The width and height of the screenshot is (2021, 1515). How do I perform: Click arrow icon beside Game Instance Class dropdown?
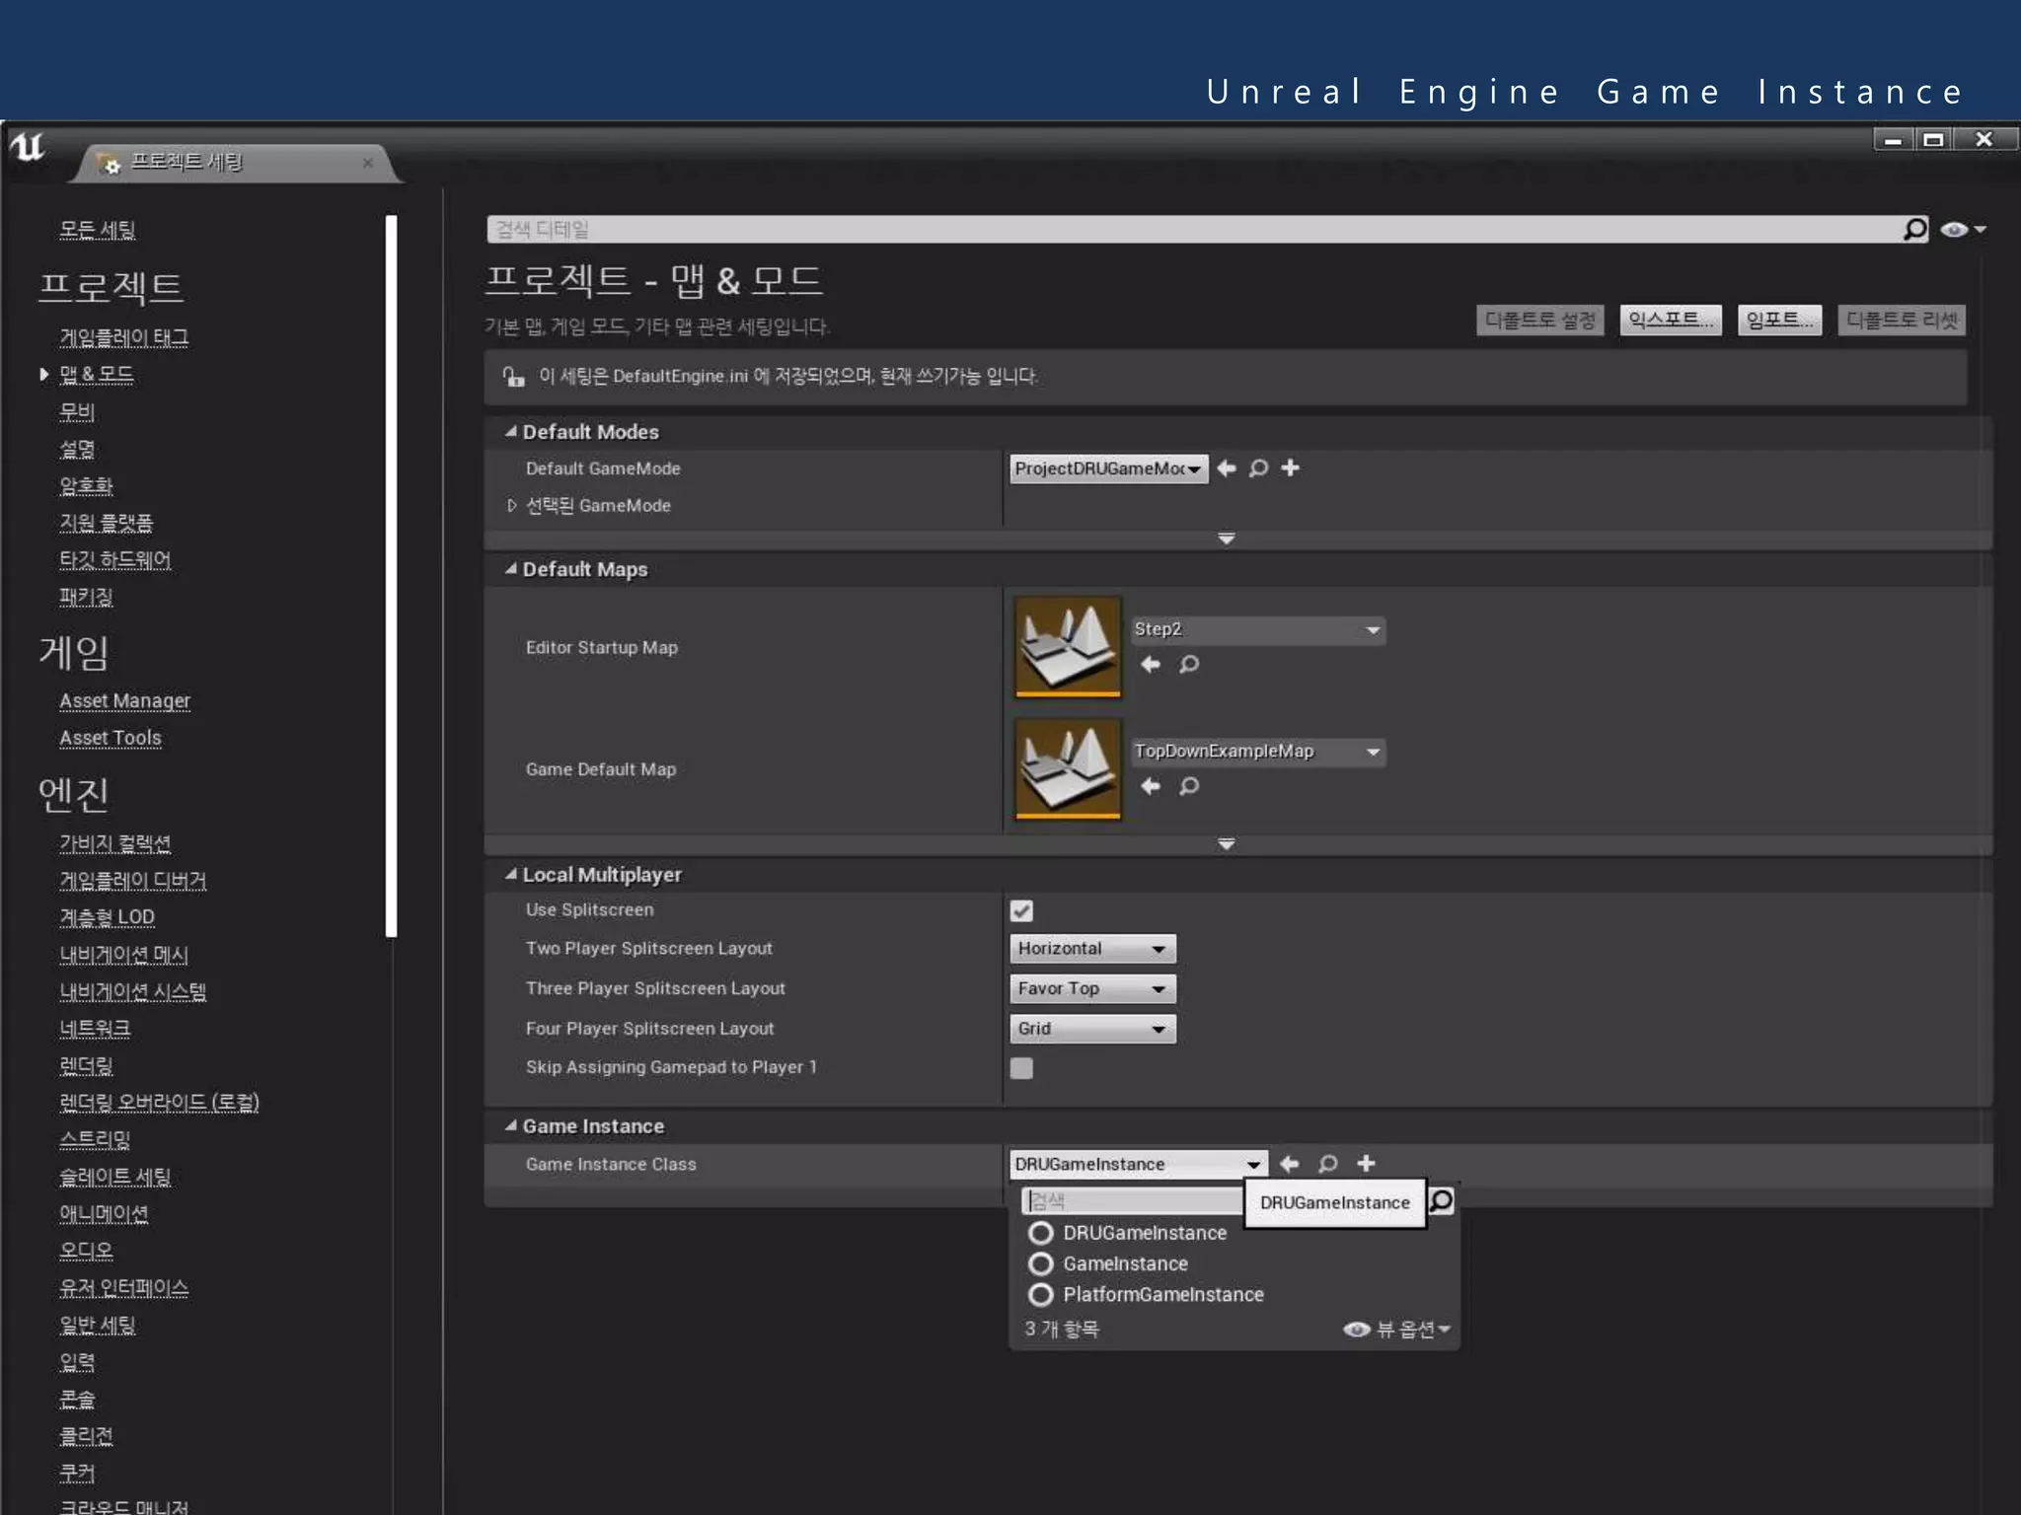coord(1290,1163)
